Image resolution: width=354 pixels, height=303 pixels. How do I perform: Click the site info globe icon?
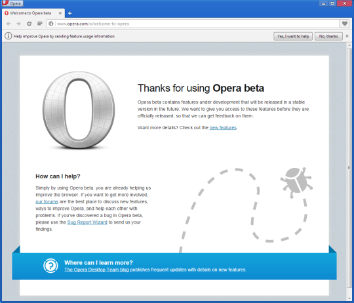[x=51, y=24]
